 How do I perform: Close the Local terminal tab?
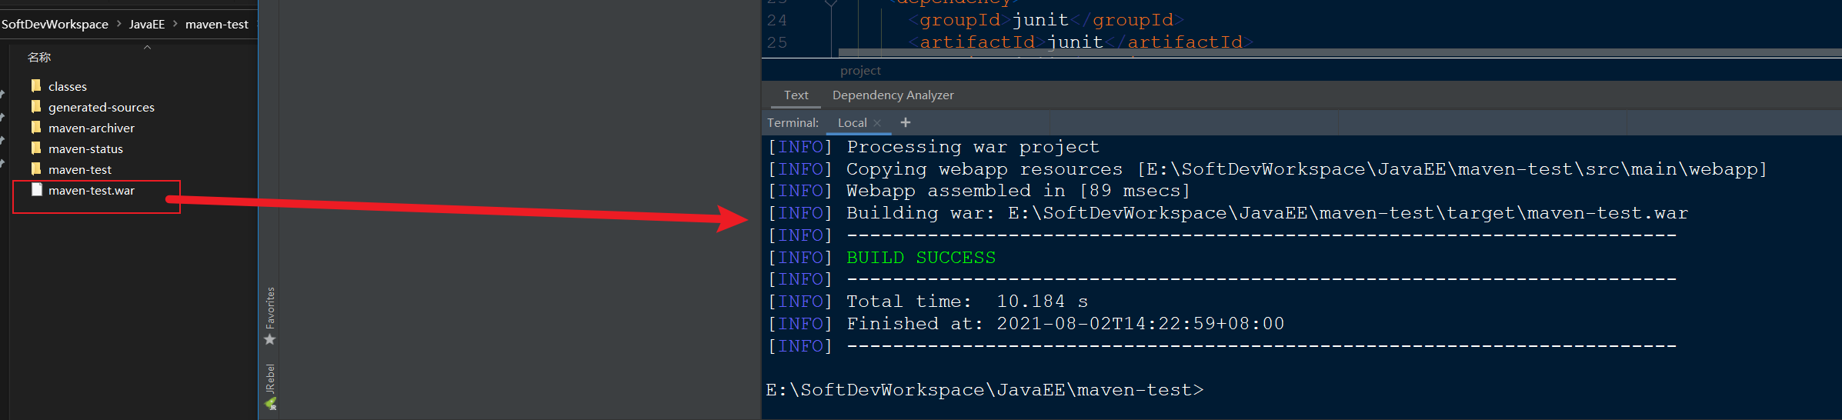coord(877,123)
